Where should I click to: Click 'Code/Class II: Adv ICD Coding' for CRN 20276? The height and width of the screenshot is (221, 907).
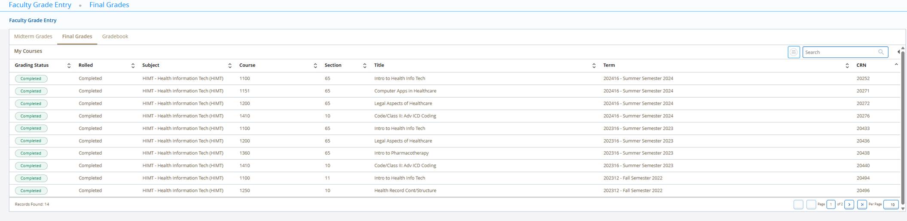click(x=405, y=116)
